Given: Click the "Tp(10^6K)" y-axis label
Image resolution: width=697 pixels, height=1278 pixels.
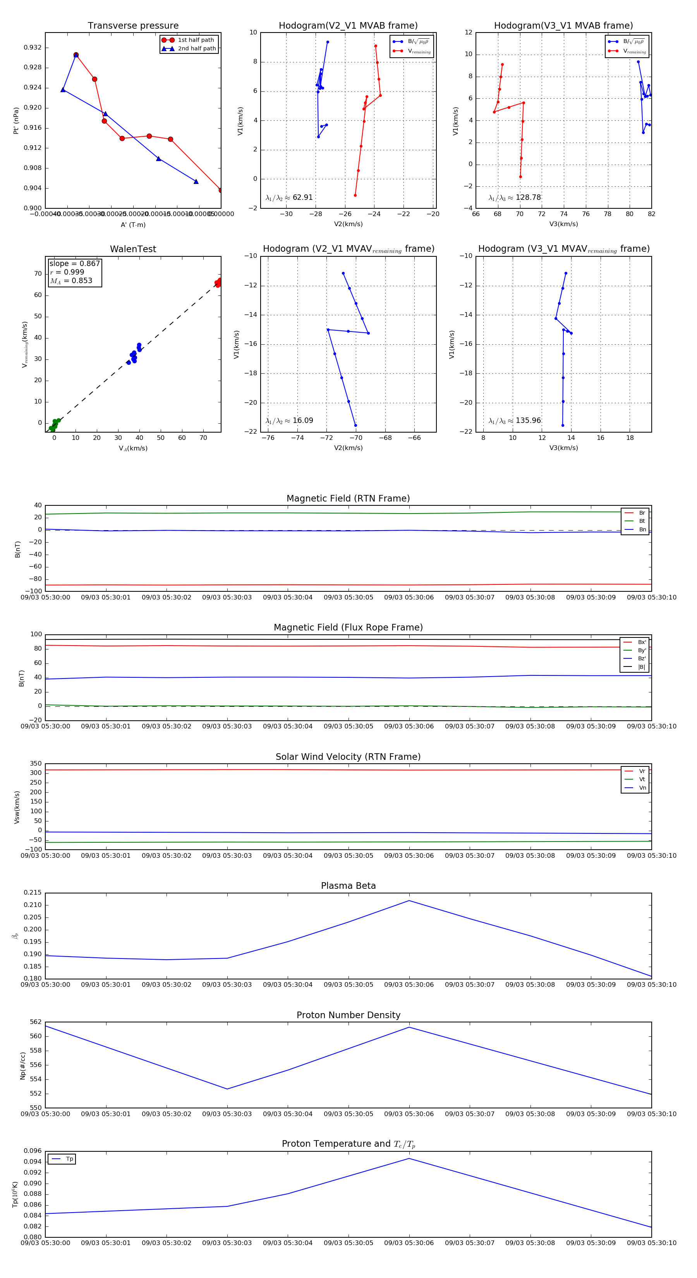Looking at the screenshot, I should click(x=15, y=1194).
